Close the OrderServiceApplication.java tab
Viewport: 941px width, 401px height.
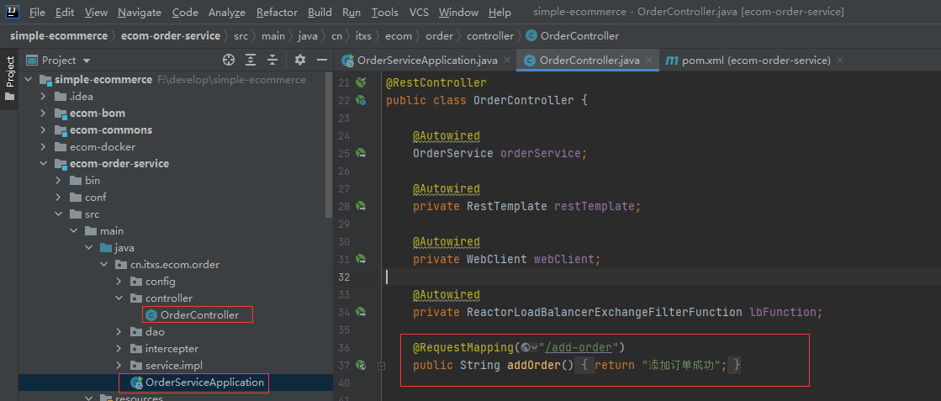(x=506, y=60)
